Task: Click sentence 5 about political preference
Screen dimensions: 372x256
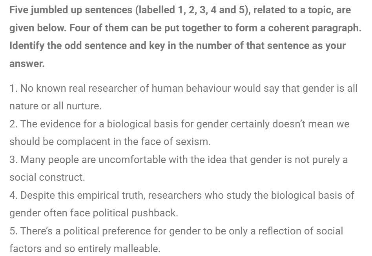Action: tap(176, 240)
